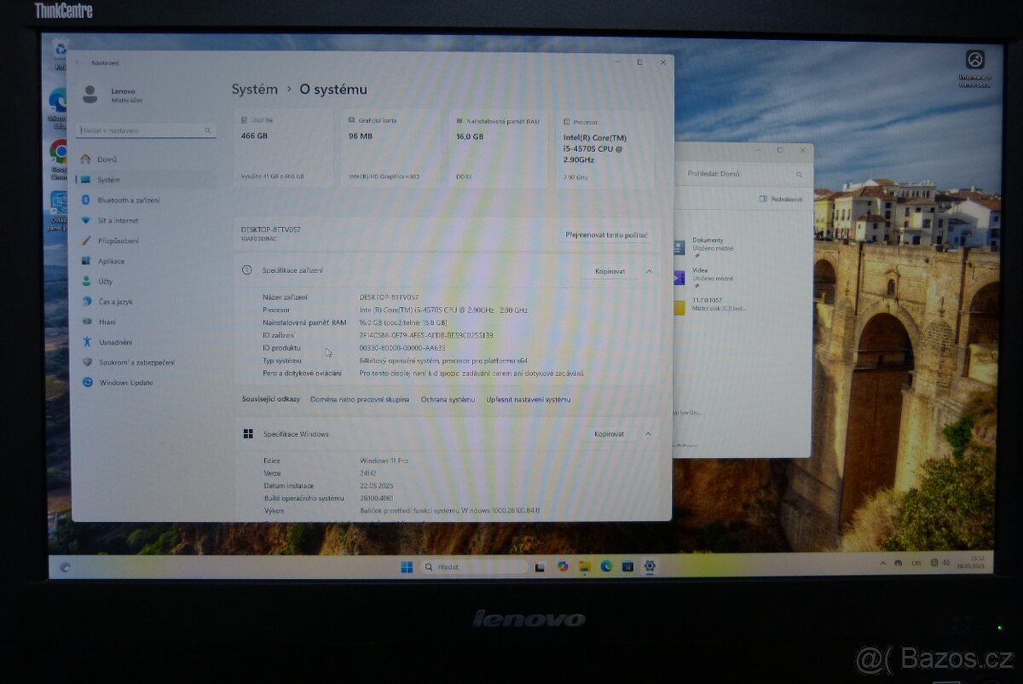Screen dimensions: 1023x684
Task: Click the Soukromí a zabezpečení shield icon
Action: tap(86, 362)
